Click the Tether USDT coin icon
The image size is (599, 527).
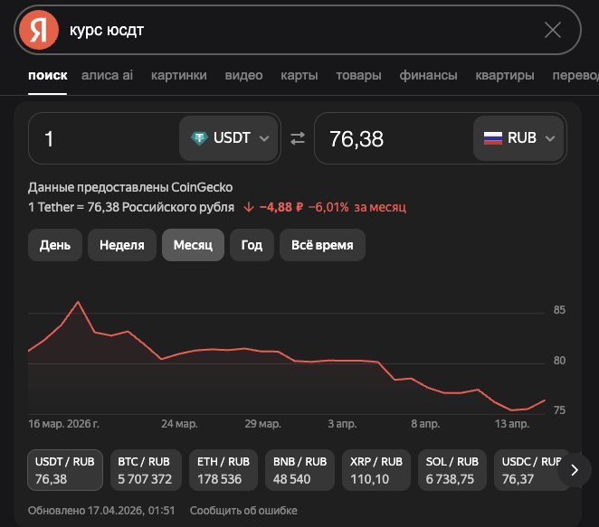[199, 138]
